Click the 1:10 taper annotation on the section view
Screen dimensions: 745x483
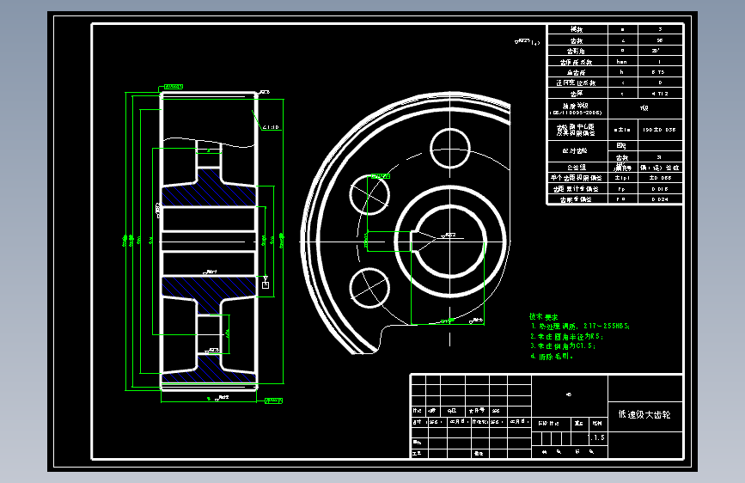coord(271,127)
